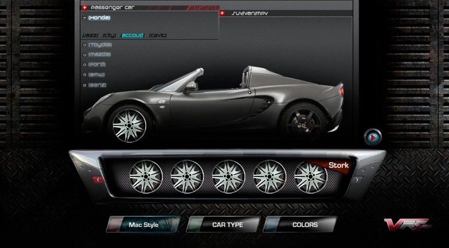The image size is (449, 248).
Task: Click the car's black rear wheel
Action: [x=304, y=125]
